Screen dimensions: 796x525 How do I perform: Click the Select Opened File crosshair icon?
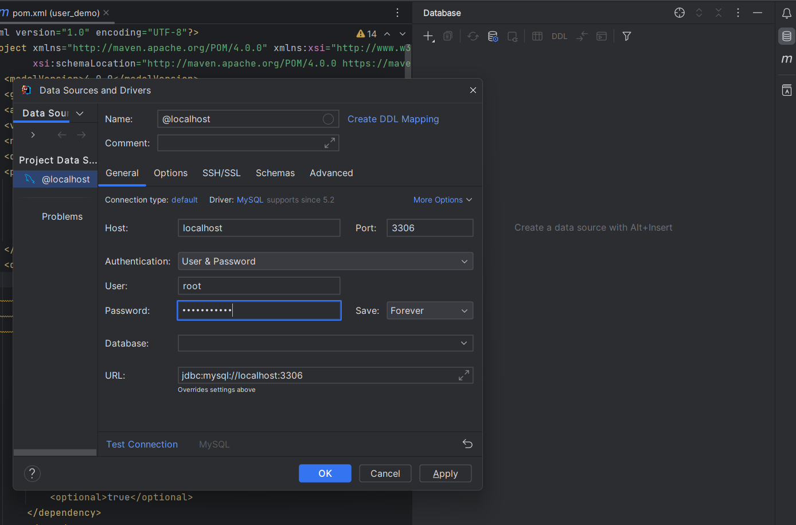pyautogui.click(x=680, y=13)
